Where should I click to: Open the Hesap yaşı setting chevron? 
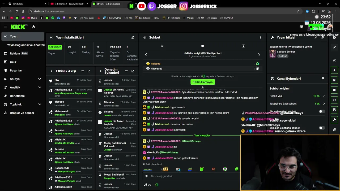[x=324, y=96]
